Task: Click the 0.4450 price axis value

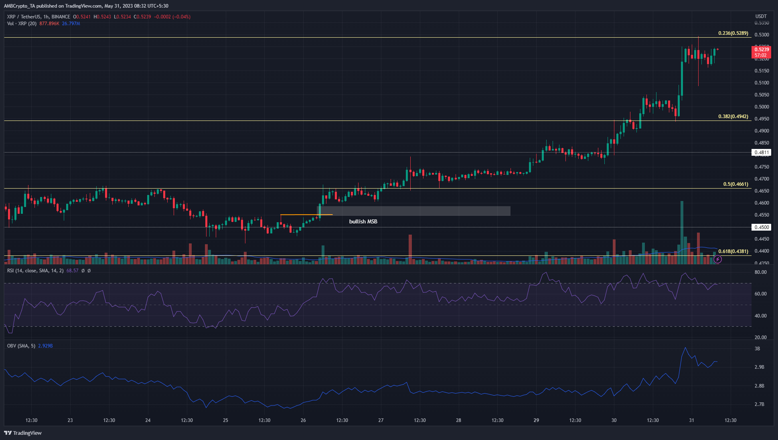Action: [762, 239]
